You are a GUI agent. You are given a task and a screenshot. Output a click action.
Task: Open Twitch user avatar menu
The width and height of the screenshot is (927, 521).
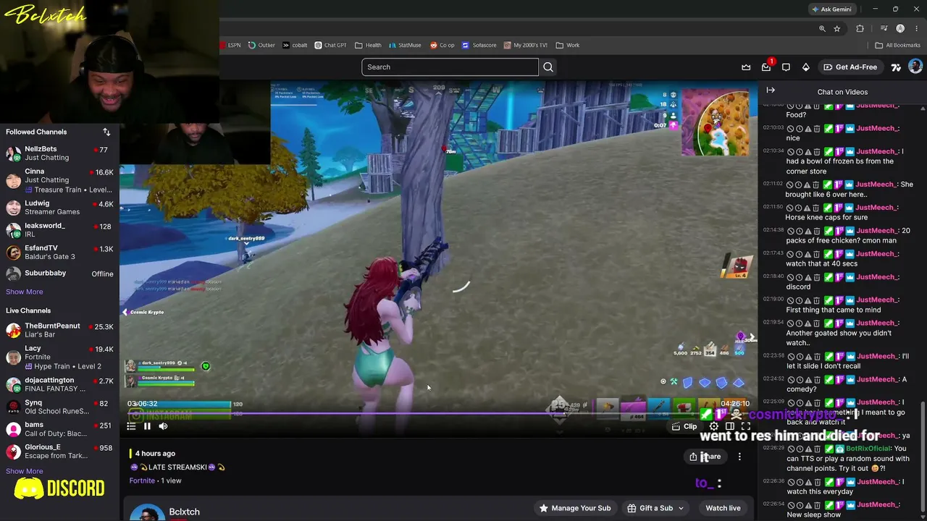coord(915,67)
